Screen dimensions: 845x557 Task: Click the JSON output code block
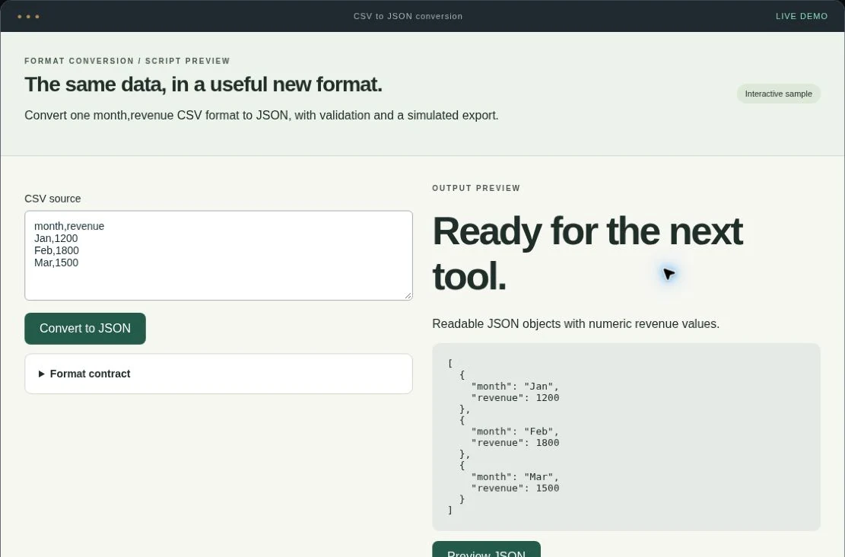click(x=626, y=437)
